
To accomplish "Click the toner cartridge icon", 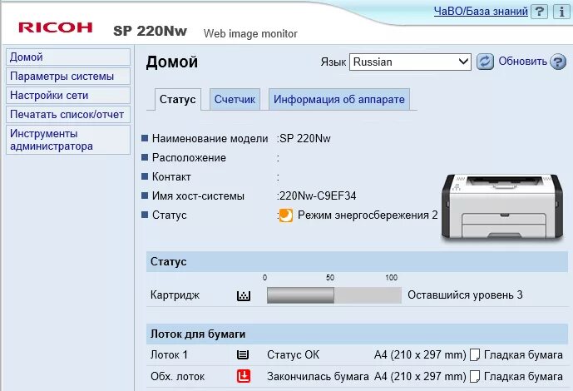I will [x=244, y=295].
